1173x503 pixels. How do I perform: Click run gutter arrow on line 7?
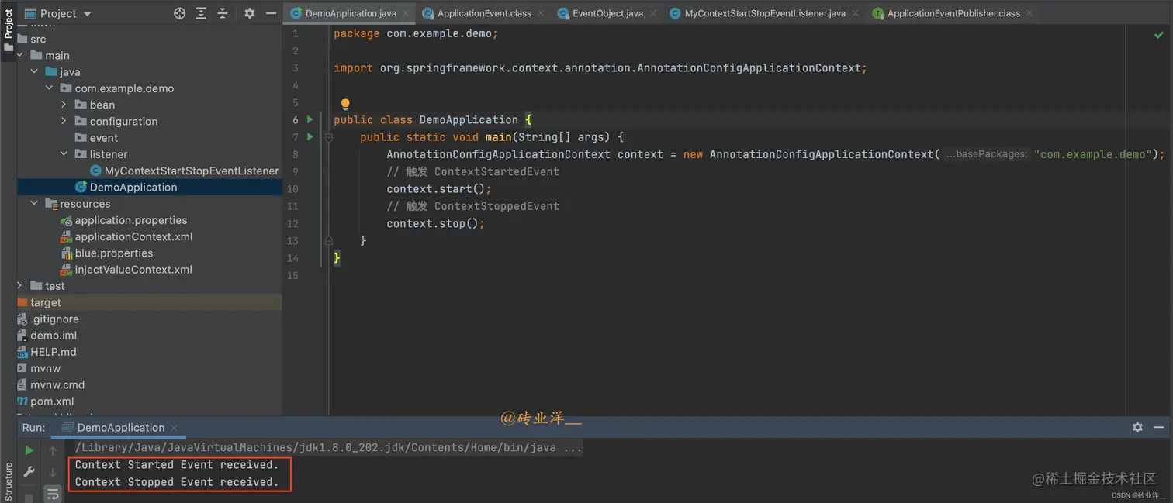310,137
